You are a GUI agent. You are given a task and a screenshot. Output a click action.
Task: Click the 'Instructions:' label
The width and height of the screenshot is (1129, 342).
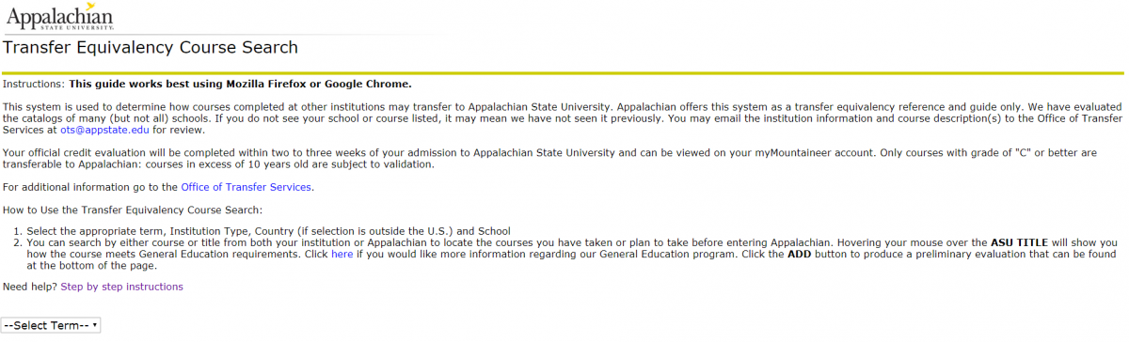(x=34, y=84)
